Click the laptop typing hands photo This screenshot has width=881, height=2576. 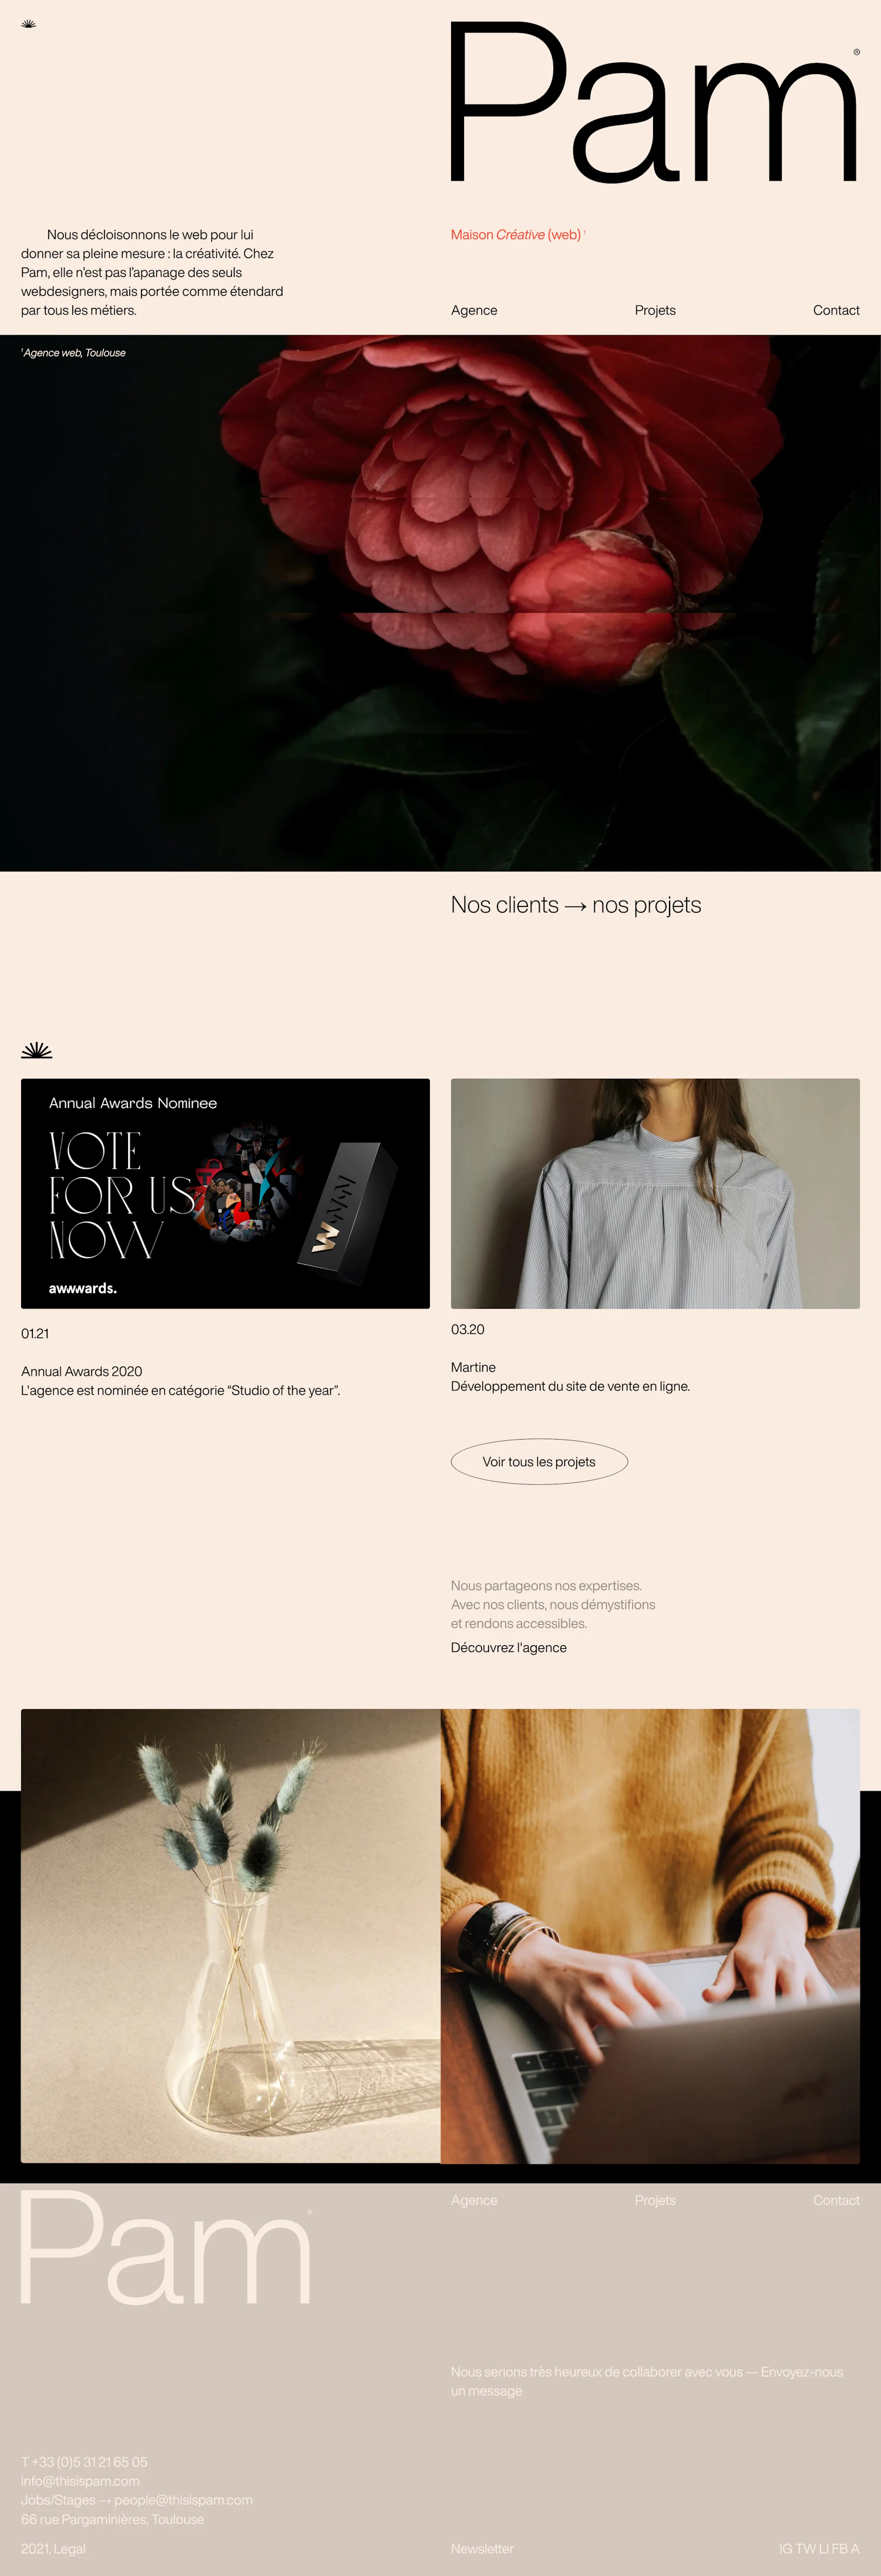(x=650, y=1935)
